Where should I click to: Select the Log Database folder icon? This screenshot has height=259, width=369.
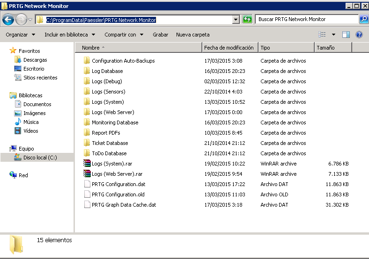[x=87, y=71]
